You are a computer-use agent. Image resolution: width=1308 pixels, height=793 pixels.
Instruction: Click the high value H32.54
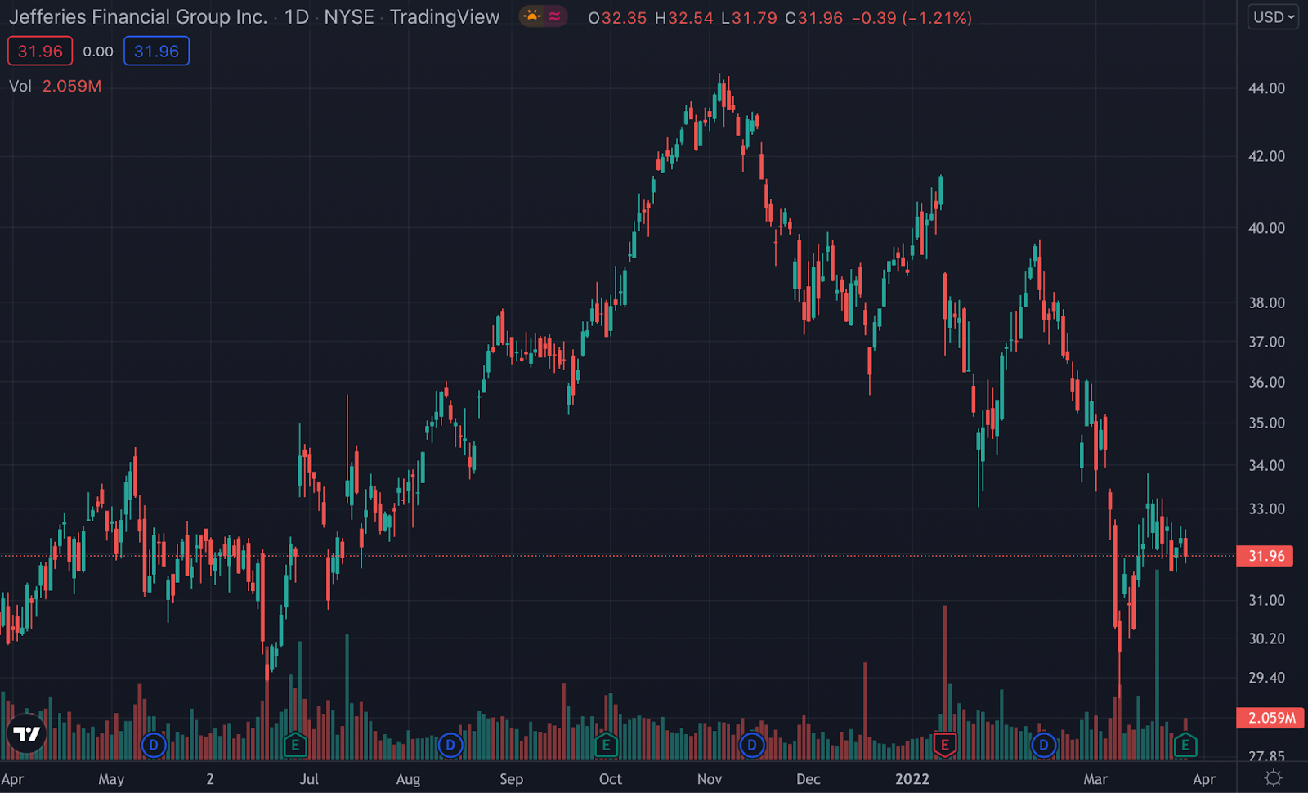click(684, 18)
